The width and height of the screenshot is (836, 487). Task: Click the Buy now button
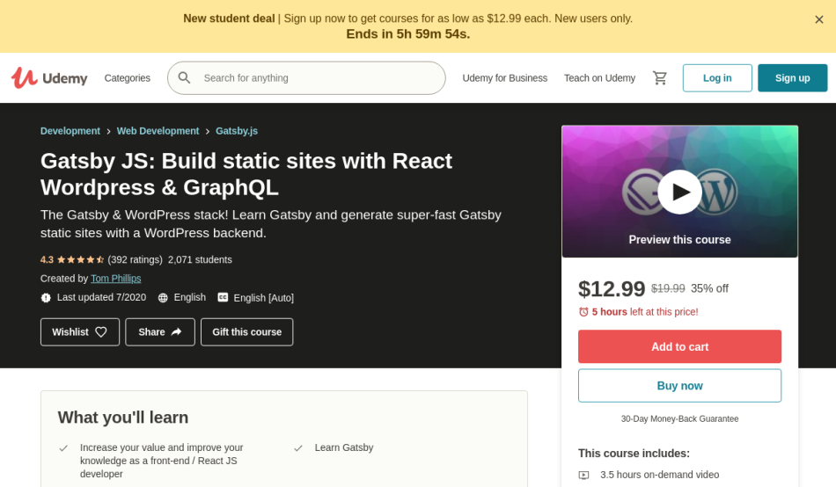(679, 385)
